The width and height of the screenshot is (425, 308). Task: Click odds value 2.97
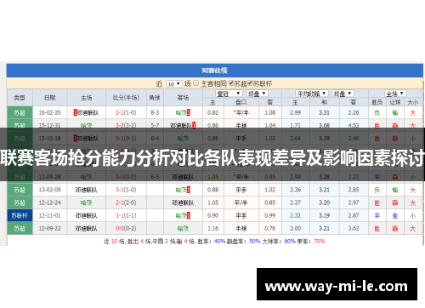click(x=354, y=202)
